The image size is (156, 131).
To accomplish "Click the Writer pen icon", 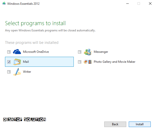I will click(x=17, y=72).
